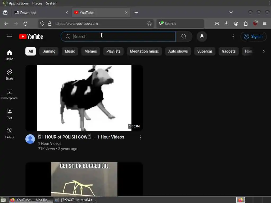Screen dimensions: 271x203
Task: Focus the Firefox toolbar Search box
Action: pos(180,24)
